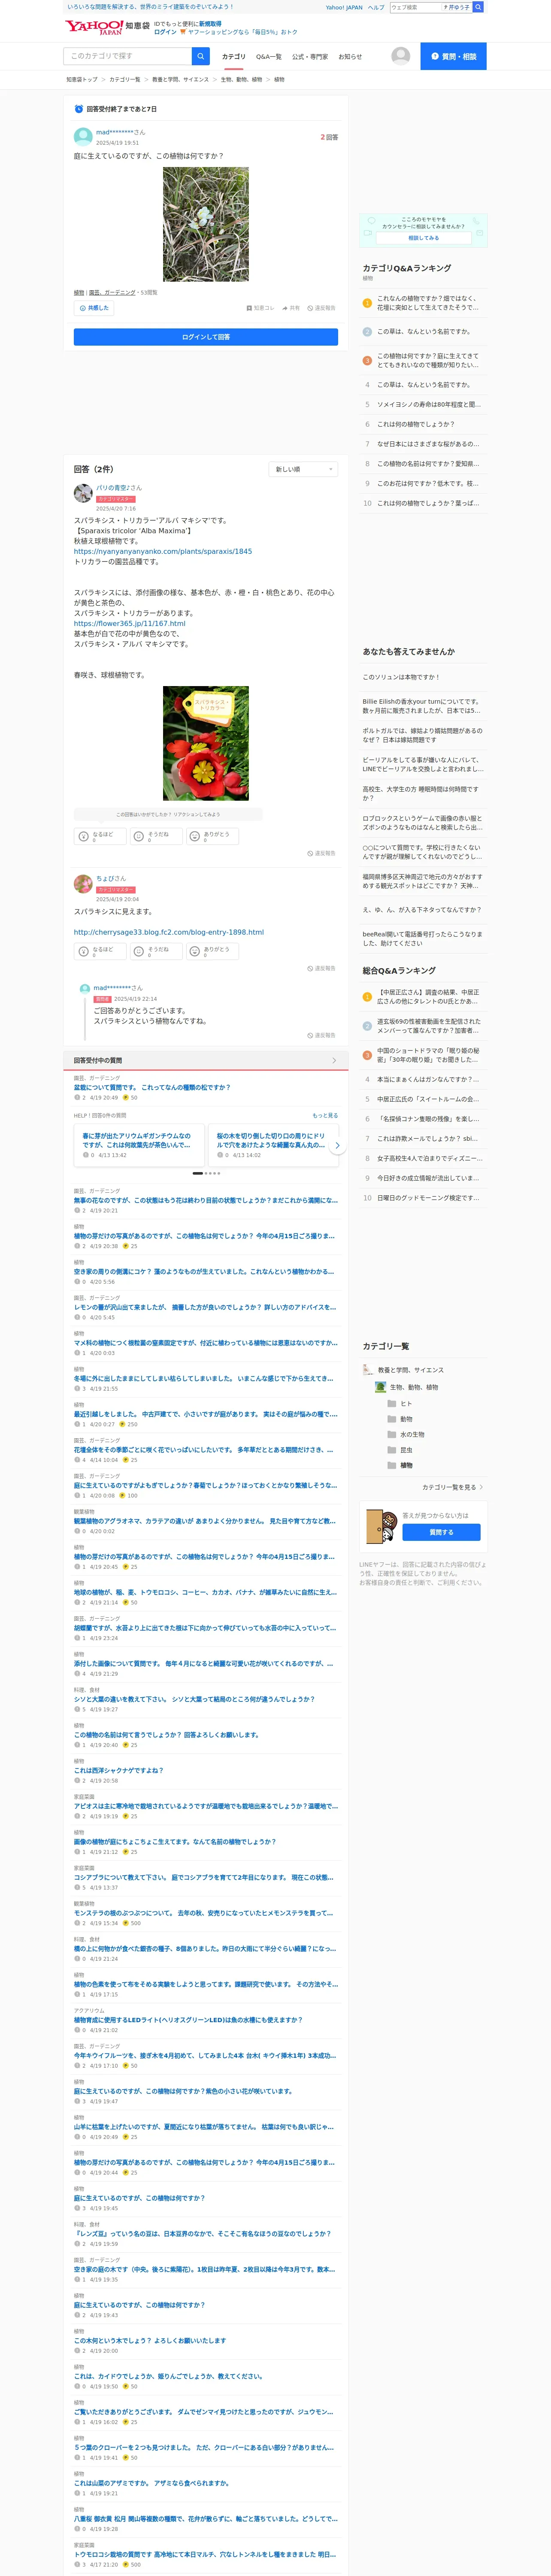Open the 教養と学問、サイエンス sidebar category

[x=404, y=1370]
